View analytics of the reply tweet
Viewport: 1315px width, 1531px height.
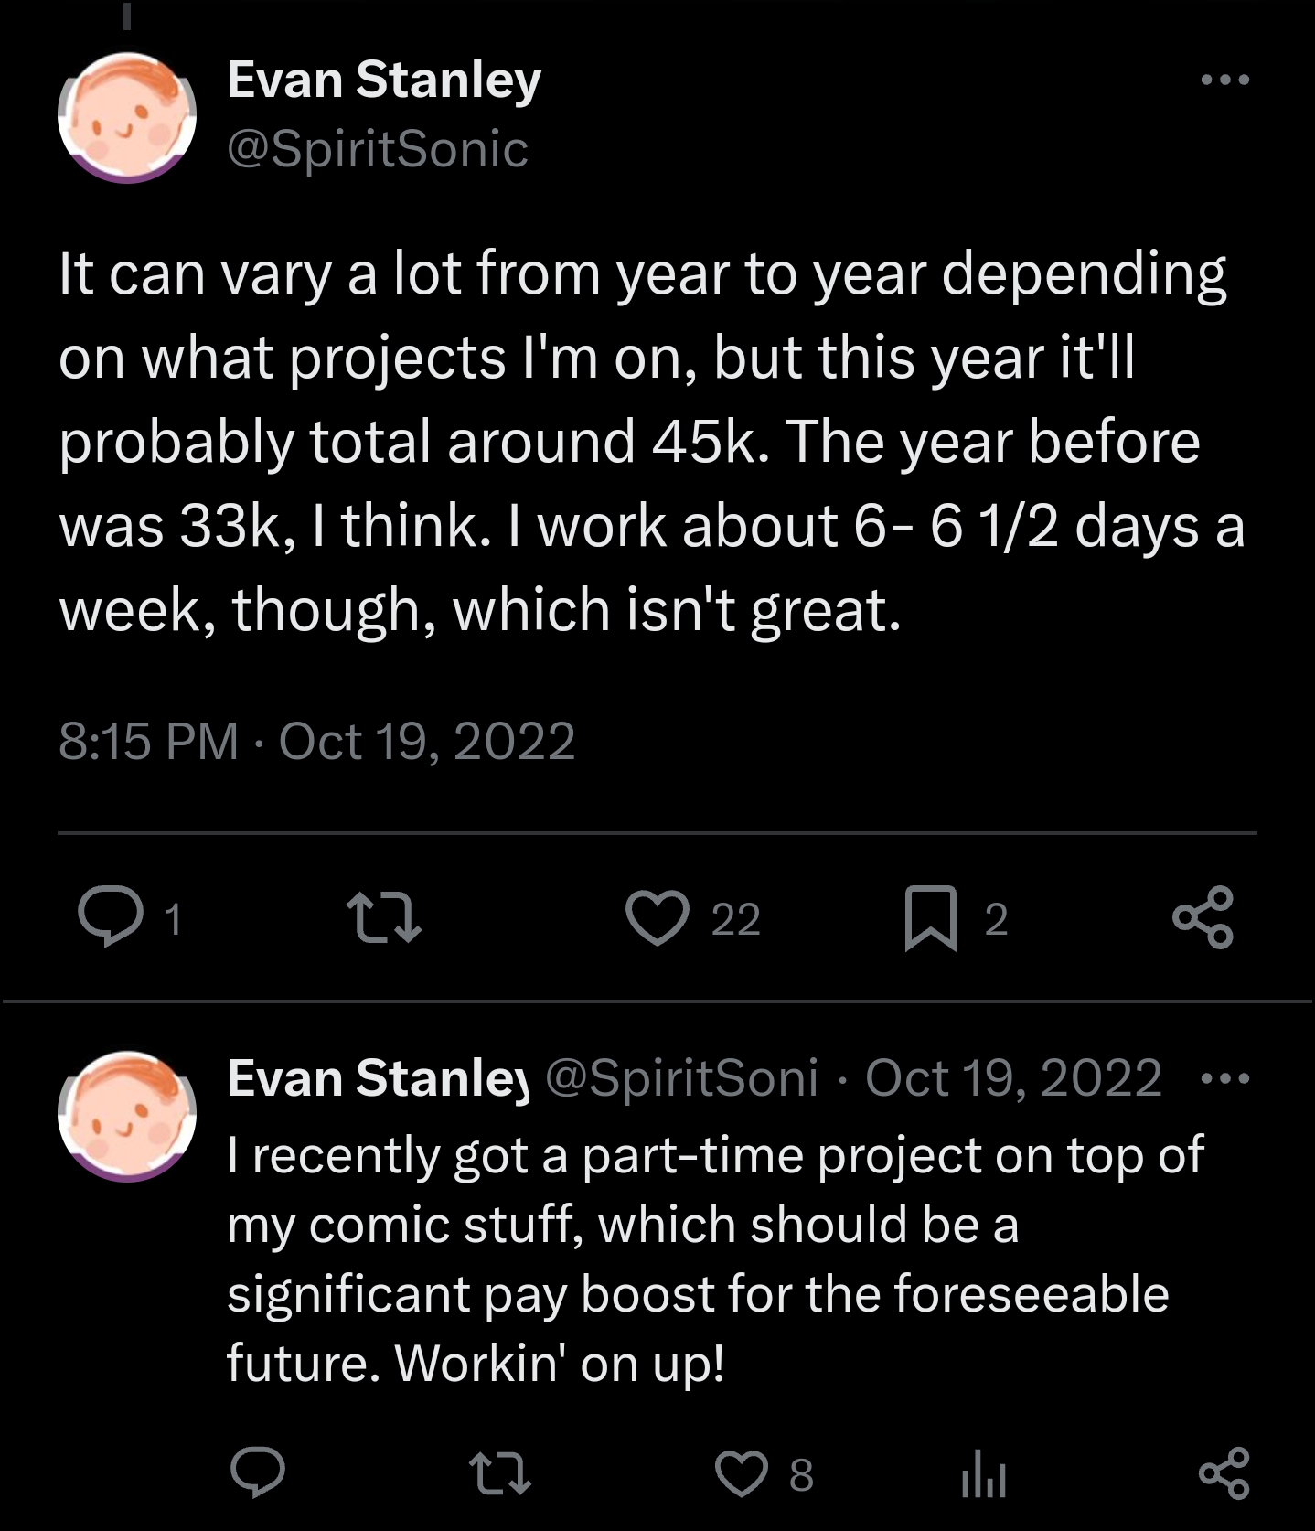pos(984,1474)
